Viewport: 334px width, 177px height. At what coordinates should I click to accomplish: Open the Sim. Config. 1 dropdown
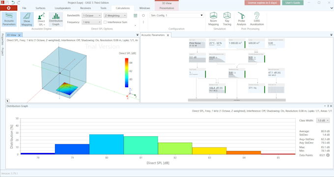(177, 15)
